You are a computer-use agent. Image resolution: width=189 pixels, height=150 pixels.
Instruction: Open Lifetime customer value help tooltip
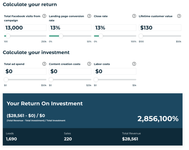tap(179, 16)
